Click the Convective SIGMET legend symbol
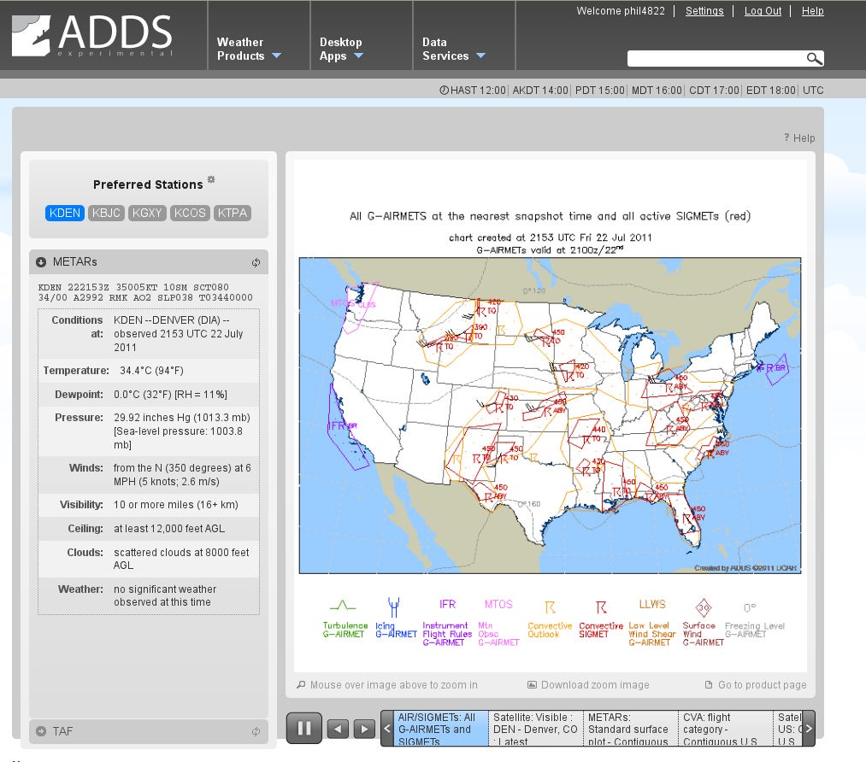This screenshot has width=866, height=762. [x=601, y=605]
